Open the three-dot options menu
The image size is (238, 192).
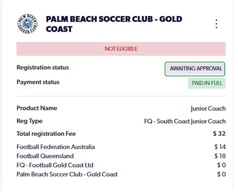216,24
